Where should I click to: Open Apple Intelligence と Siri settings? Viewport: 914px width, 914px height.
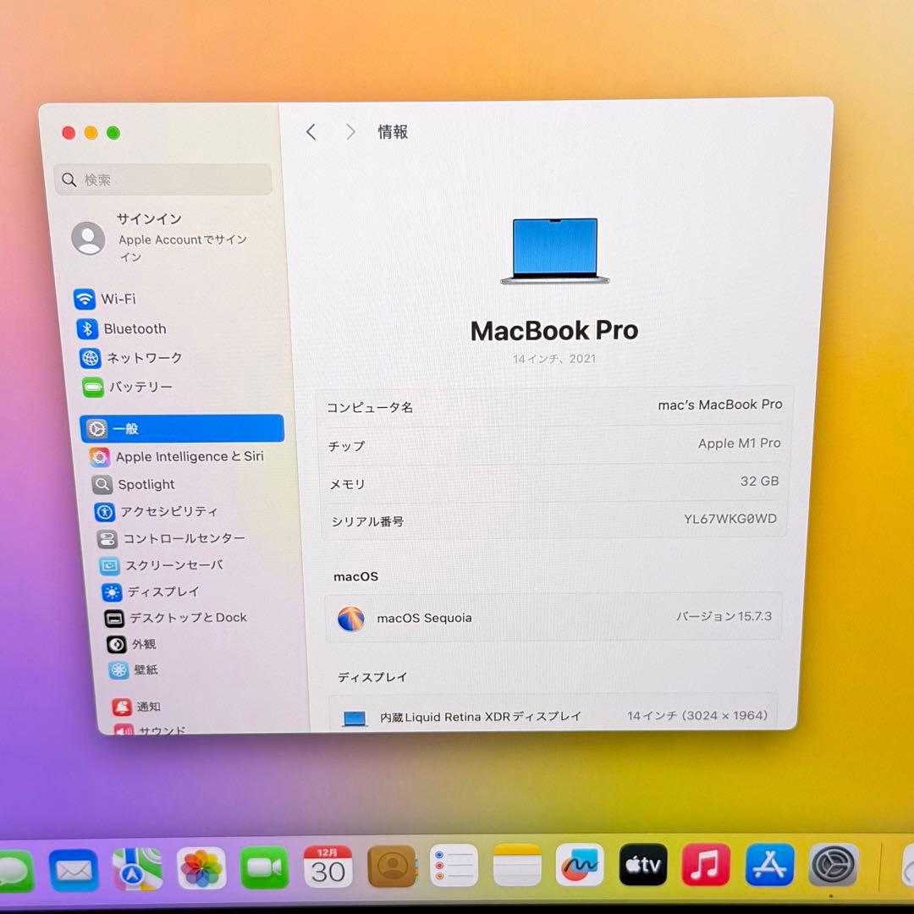pyautogui.click(x=177, y=456)
